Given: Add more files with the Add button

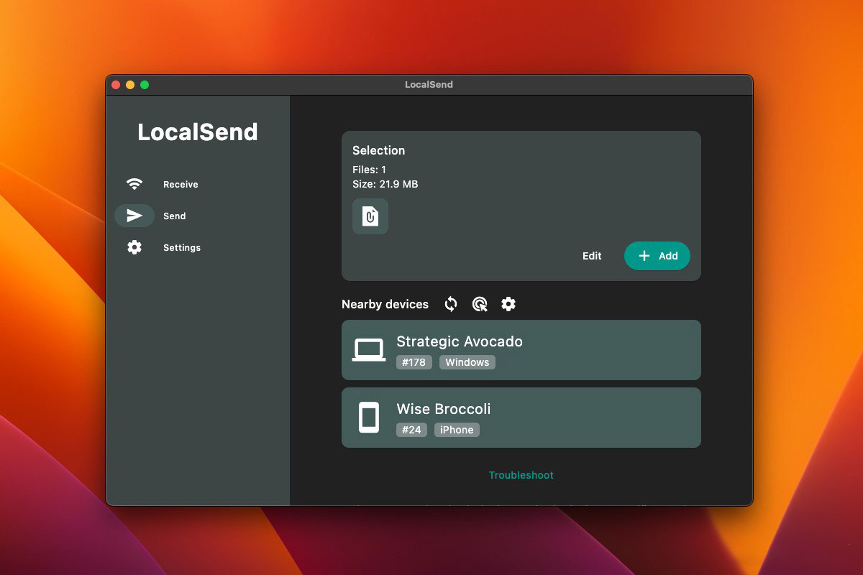Looking at the screenshot, I should click(657, 256).
